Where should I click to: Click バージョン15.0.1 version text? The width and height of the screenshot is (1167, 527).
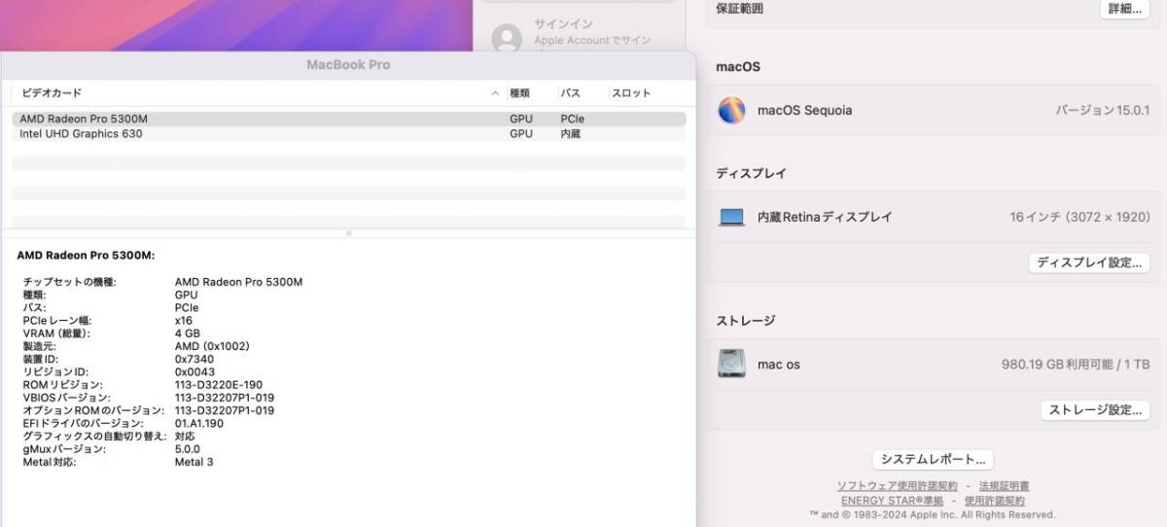(1103, 111)
